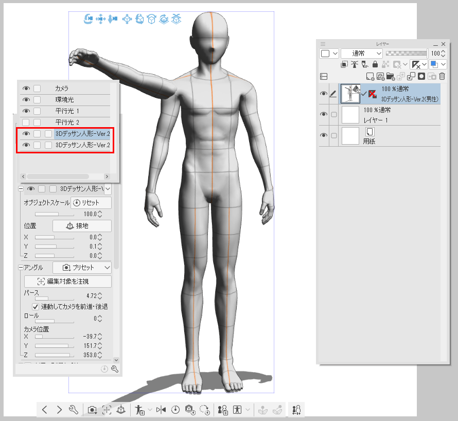Open the body shape adjust icon

(x=237, y=410)
